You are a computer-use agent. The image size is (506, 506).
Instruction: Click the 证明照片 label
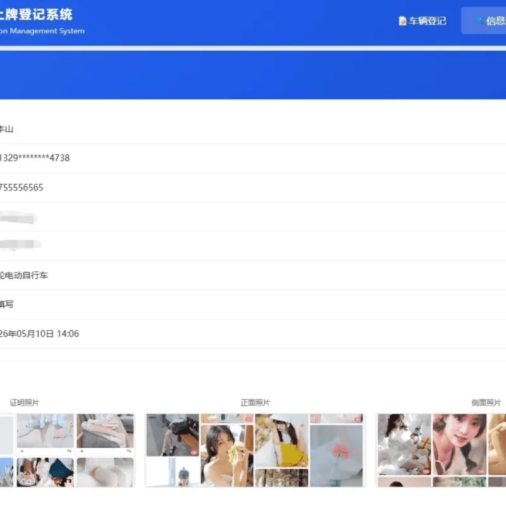[24, 402]
